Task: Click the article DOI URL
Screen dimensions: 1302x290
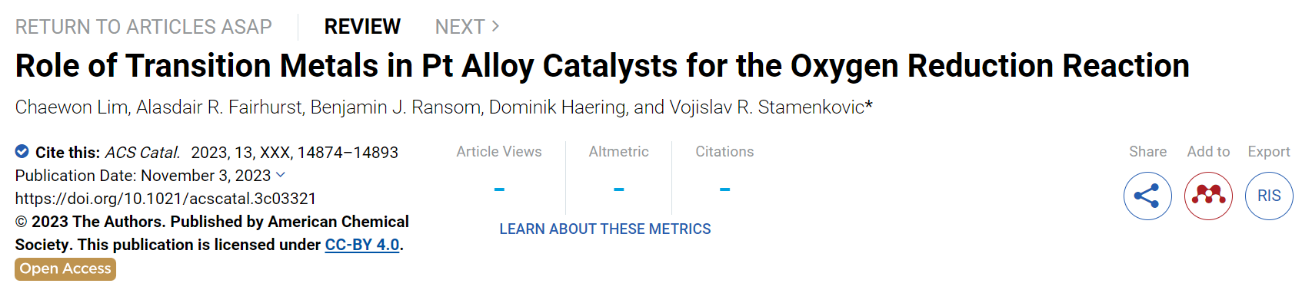Action: [x=166, y=199]
